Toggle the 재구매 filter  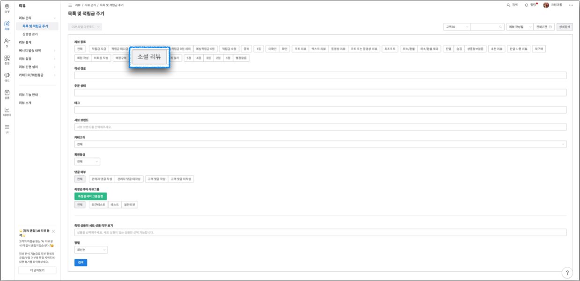tap(539, 48)
